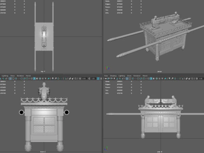Click isolate select in front panel
Screen dimensions: 204x153
click(66, 79)
